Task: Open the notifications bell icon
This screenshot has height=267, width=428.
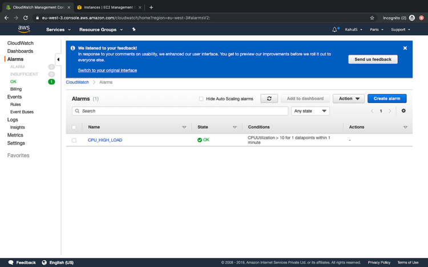Action: pyautogui.click(x=334, y=30)
